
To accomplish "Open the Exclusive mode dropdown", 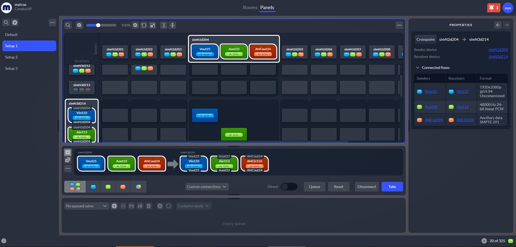I will [193, 206].
